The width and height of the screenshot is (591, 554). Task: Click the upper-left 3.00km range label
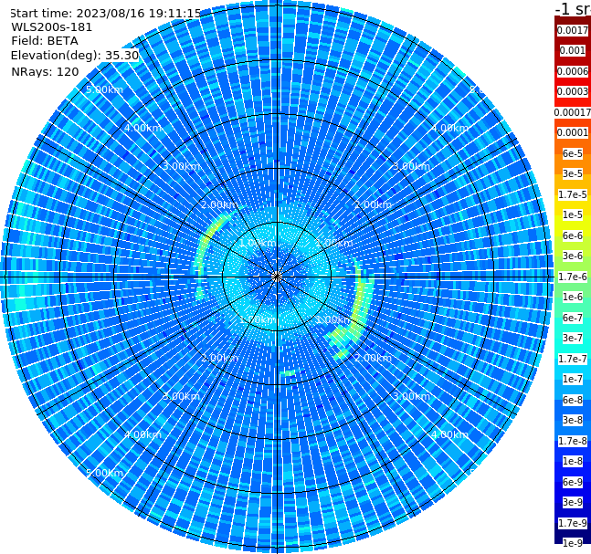181,166
